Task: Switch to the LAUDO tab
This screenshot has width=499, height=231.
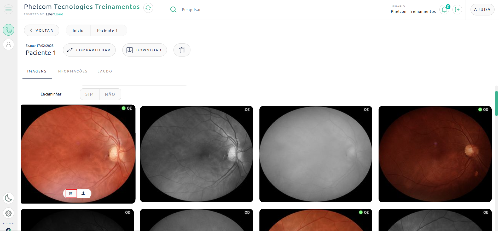Action: pyautogui.click(x=105, y=71)
